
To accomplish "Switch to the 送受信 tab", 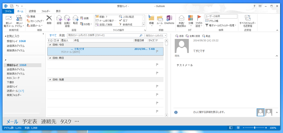I will click(x=32, y=11).
